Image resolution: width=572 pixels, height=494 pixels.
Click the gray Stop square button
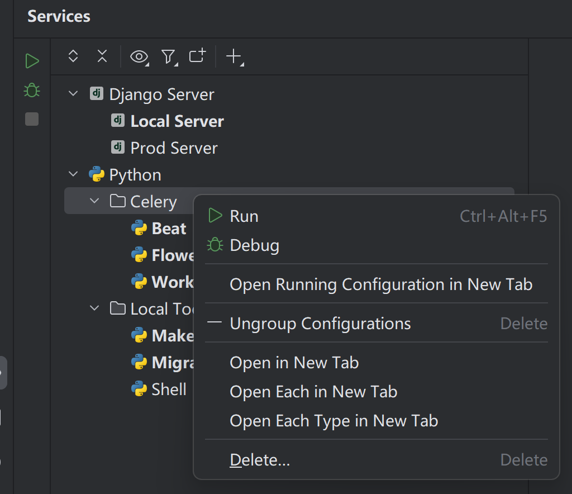pos(32,119)
